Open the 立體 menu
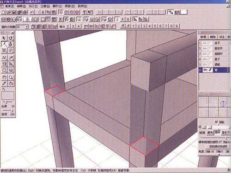The image size is (231, 173). coord(45,6)
